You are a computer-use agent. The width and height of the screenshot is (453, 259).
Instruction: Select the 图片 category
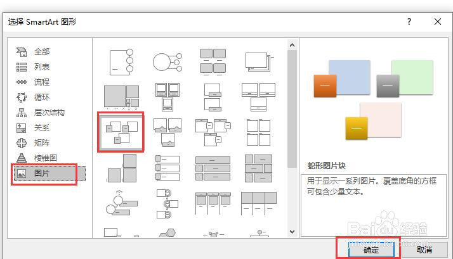click(49, 174)
